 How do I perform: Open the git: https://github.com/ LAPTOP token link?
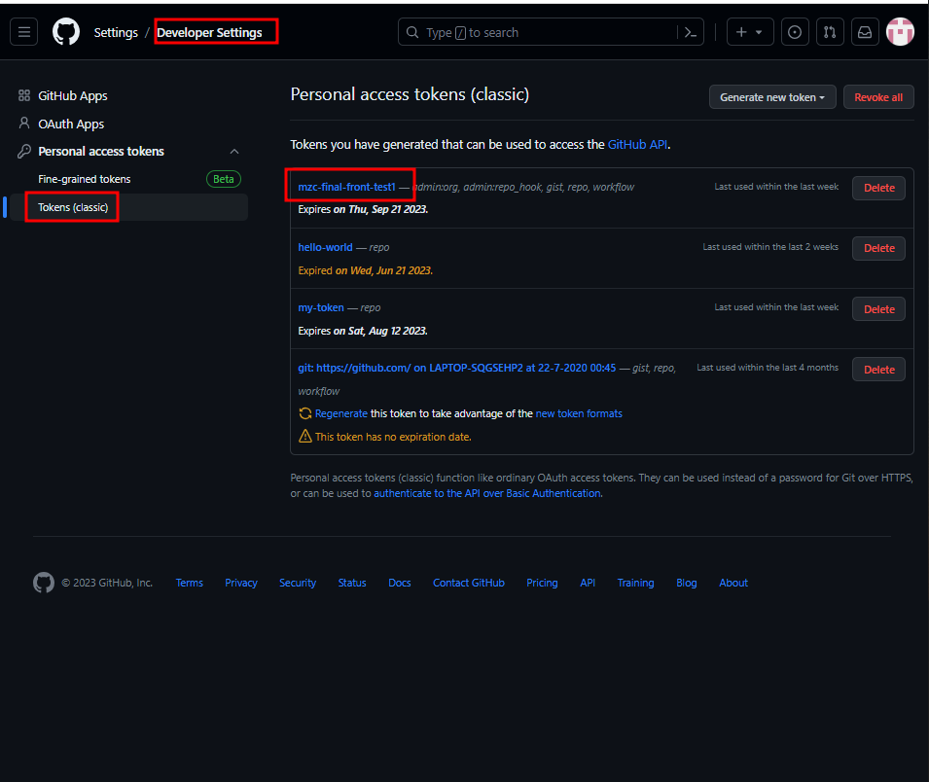(457, 368)
